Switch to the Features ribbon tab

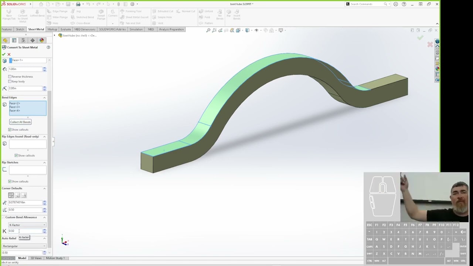pyautogui.click(x=7, y=29)
